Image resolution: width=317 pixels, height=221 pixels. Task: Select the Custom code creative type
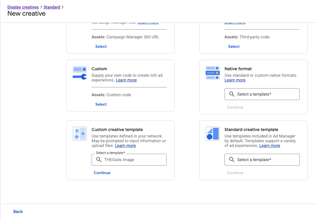pyautogui.click(x=101, y=104)
